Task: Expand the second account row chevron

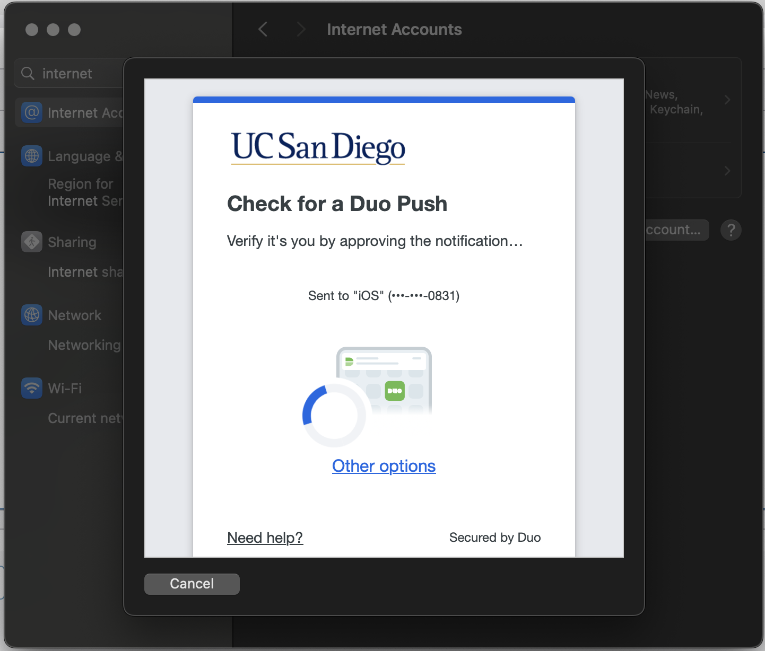Action: tap(727, 171)
